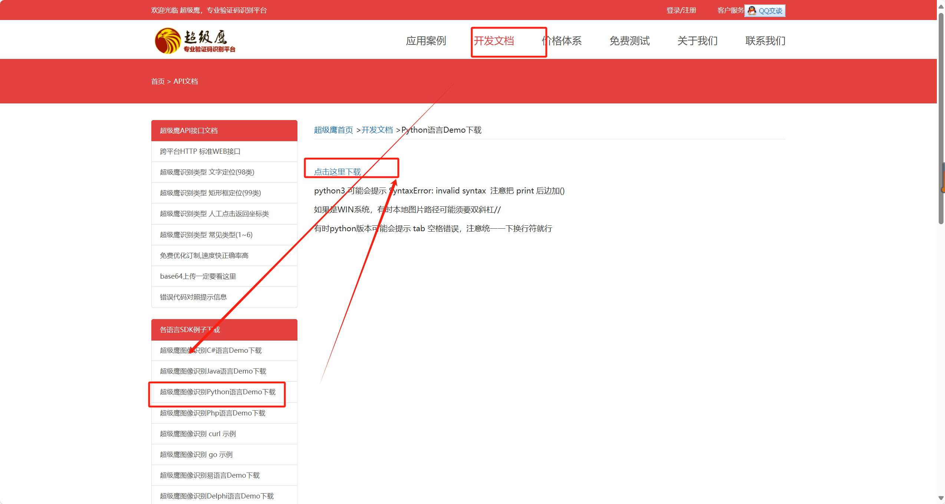Open the Java语言Demo下载 entry
This screenshot has height=504, width=945.
coord(224,371)
